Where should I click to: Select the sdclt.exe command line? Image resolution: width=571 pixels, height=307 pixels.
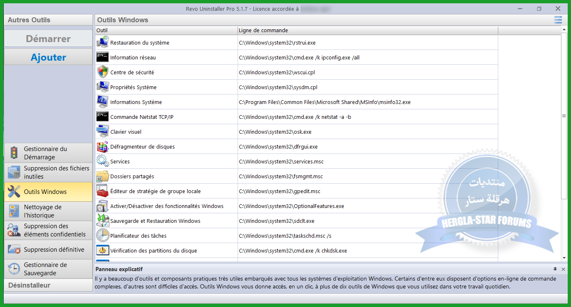coord(276,221)
